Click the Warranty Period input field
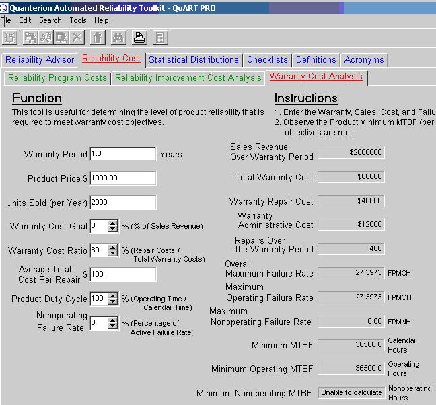Screen dimensions: 436x405 pyautogui.click(x=122, y=154)
